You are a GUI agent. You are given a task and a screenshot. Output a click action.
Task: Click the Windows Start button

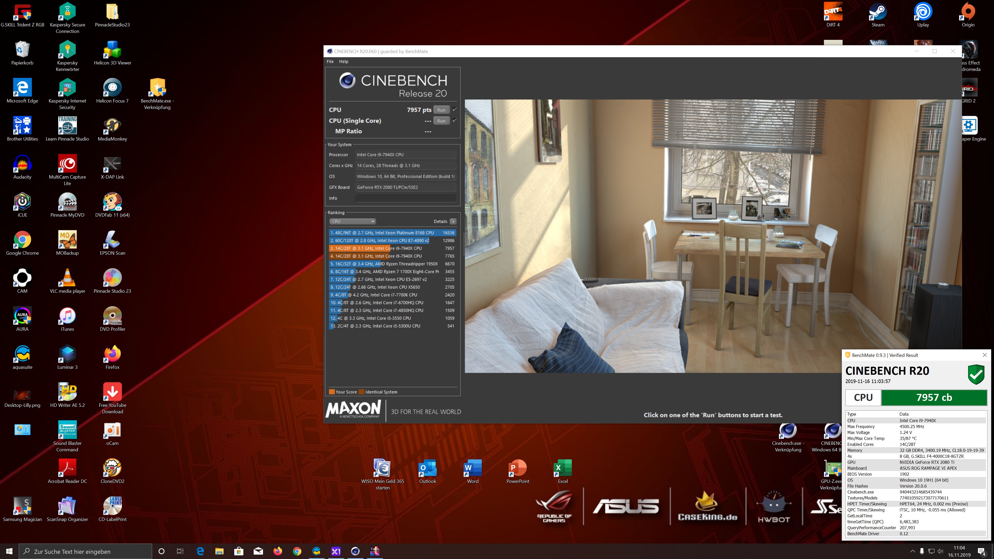(9, 551)
